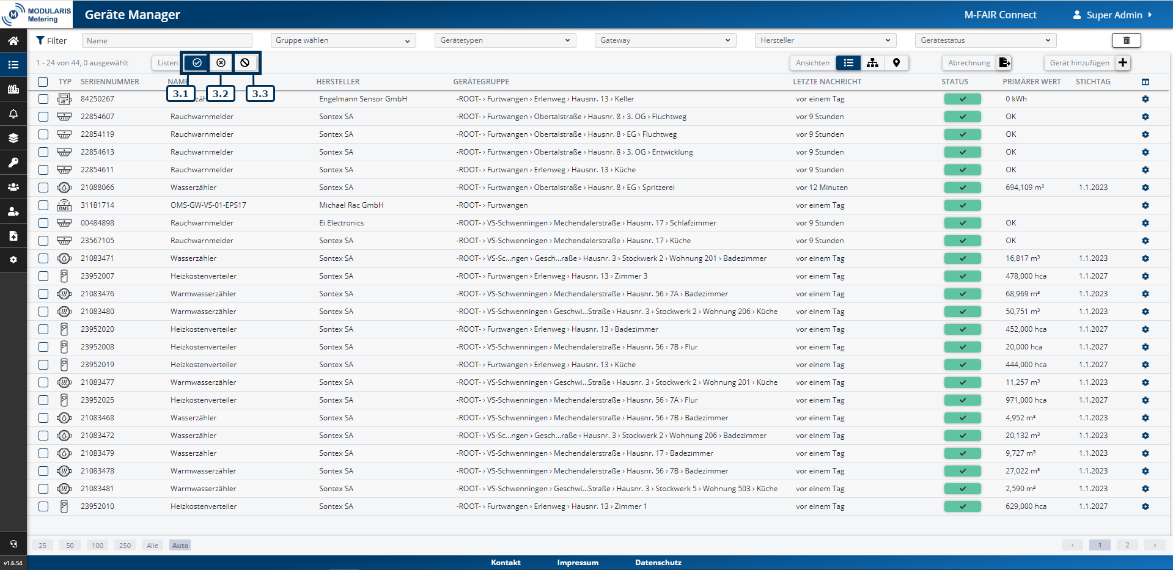Expand the Gruppe wählen dropdown
Screen dimensions: 1173x570
(342, 40)
